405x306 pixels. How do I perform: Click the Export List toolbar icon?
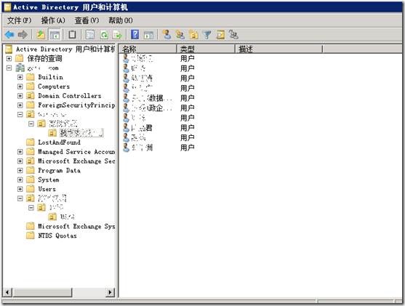click(118, 35)
